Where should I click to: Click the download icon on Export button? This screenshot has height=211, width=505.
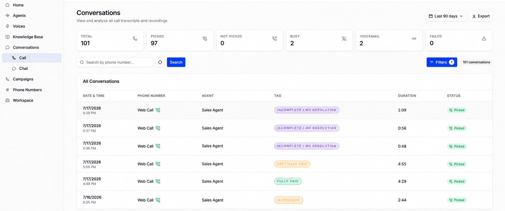click(474, 16)
